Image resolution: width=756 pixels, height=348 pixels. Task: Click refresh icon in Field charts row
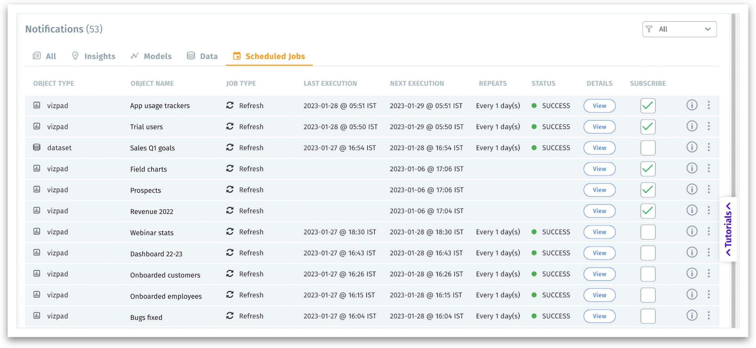click(x=230, y=168)
